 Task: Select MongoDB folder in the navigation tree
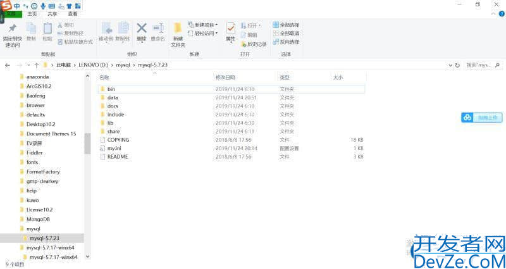tap(37, 218)
